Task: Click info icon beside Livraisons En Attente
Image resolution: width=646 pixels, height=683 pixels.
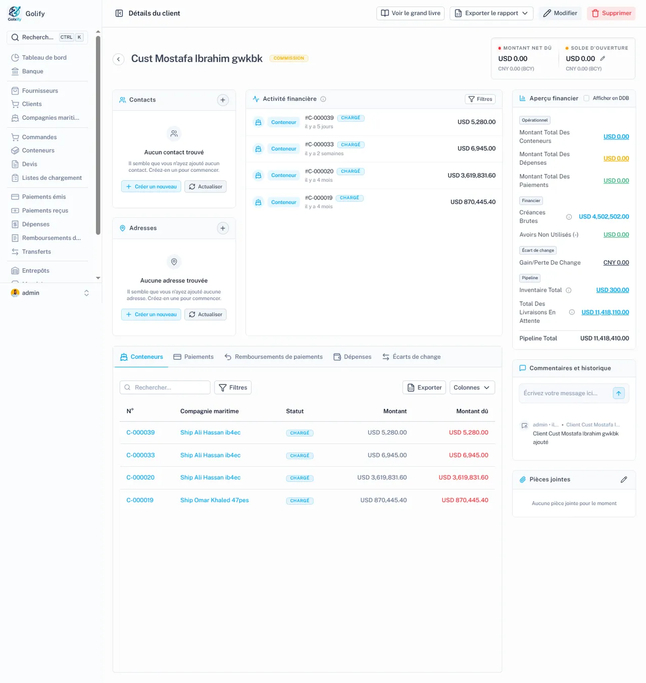Action: (x=572, y=312)
